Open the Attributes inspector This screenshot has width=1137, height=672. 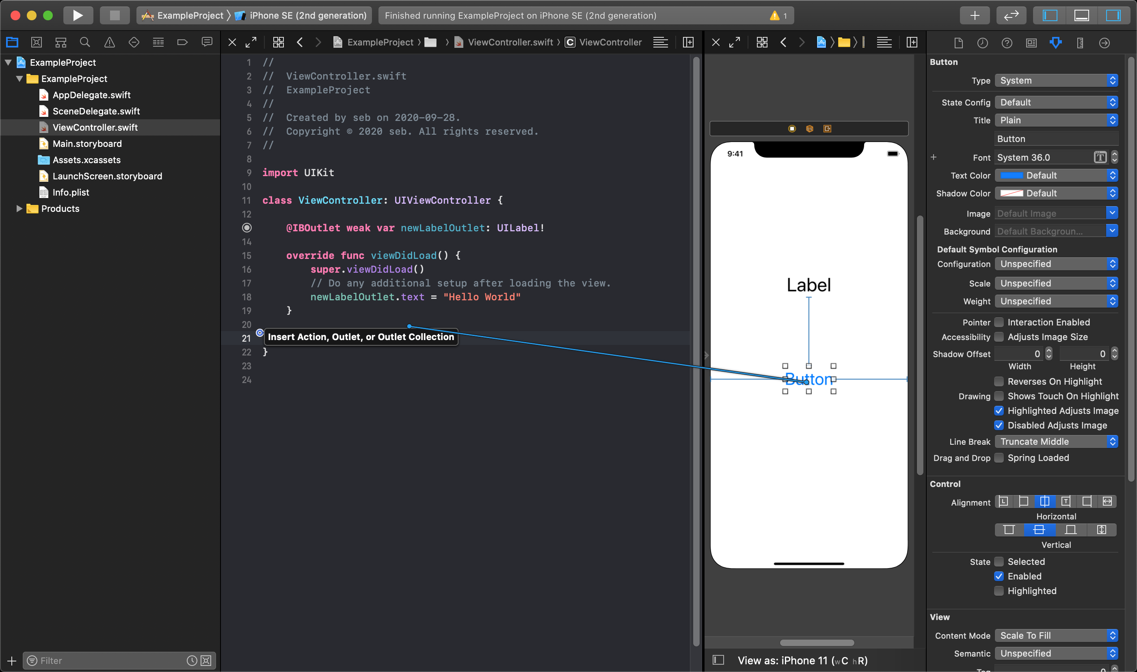(x=1056, y=43)
